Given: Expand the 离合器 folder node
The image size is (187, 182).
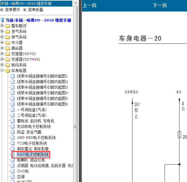Looking at the screenshot, I should 2,48.
